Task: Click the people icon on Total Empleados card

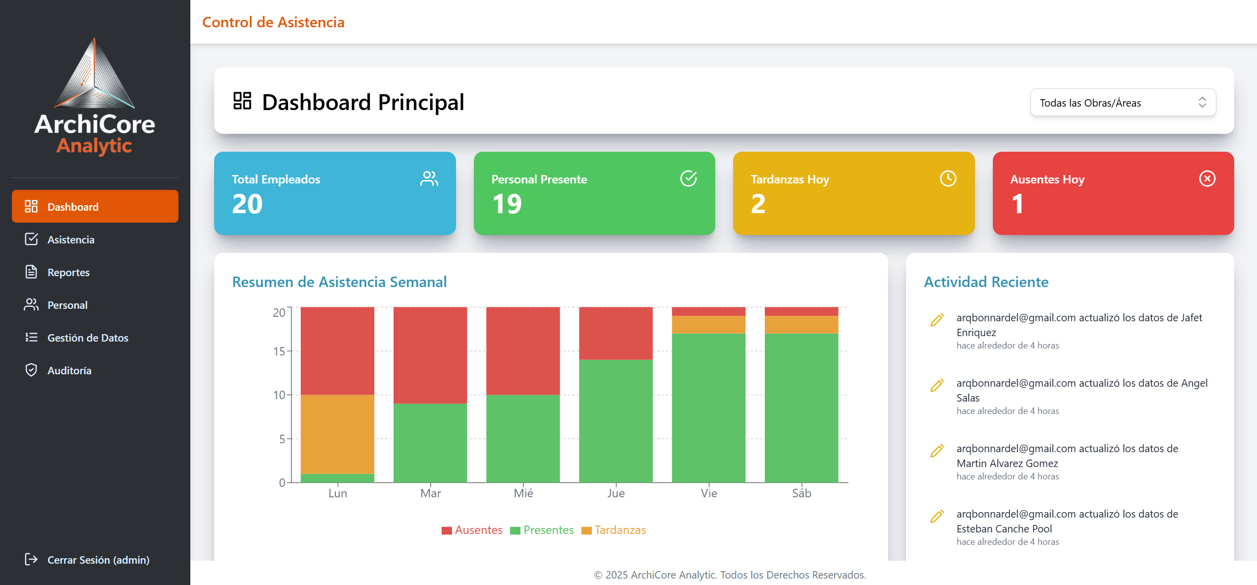Action: pyautogui.click(x=429, y=178)
